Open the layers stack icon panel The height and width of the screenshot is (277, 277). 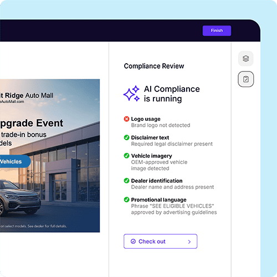click(x=245, y=59)
